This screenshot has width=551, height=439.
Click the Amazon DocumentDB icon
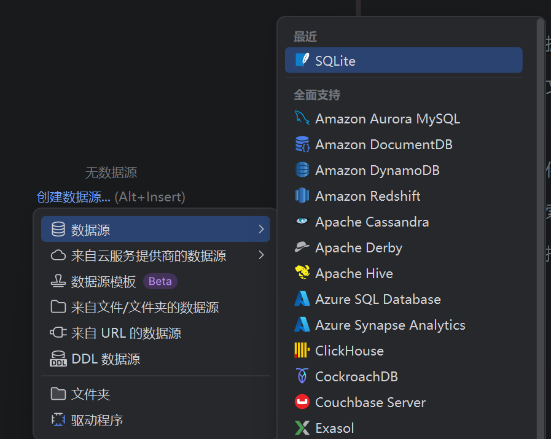click(302, 144)
